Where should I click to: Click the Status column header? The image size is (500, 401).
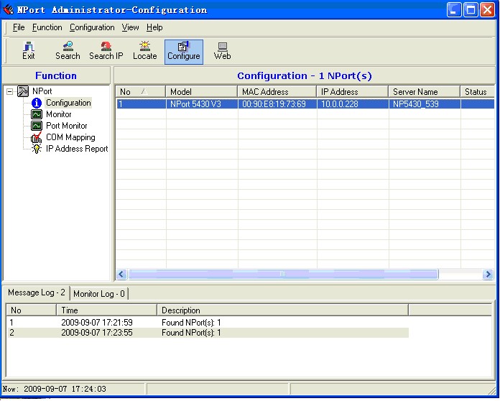pyautogui.click(x=478, y=92)
